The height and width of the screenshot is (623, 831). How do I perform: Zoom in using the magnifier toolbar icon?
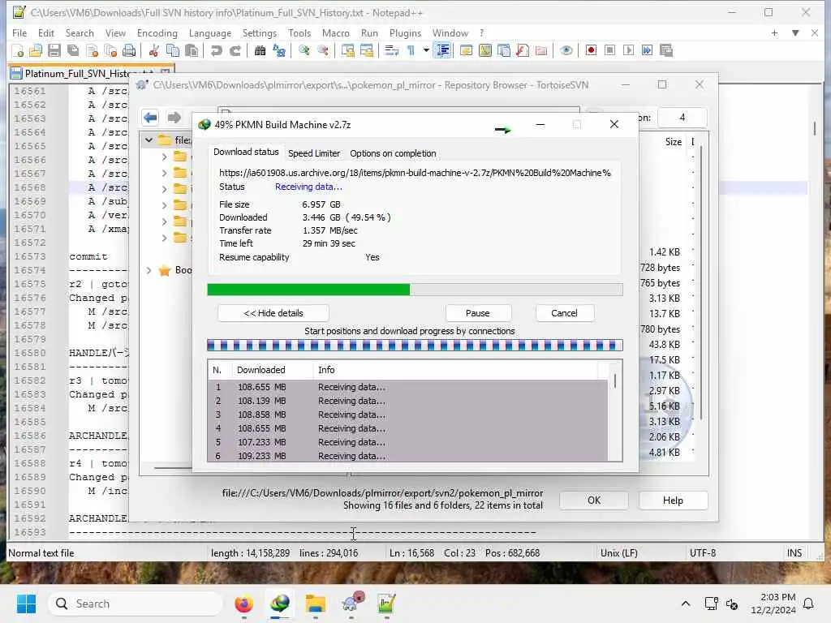304,51
